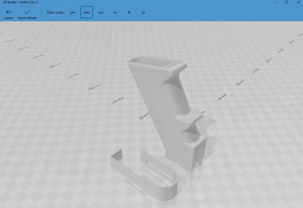This screenshot has height=208, width=303.
Task: Click the Cancel back arrow icon
Action: point(8,12)
